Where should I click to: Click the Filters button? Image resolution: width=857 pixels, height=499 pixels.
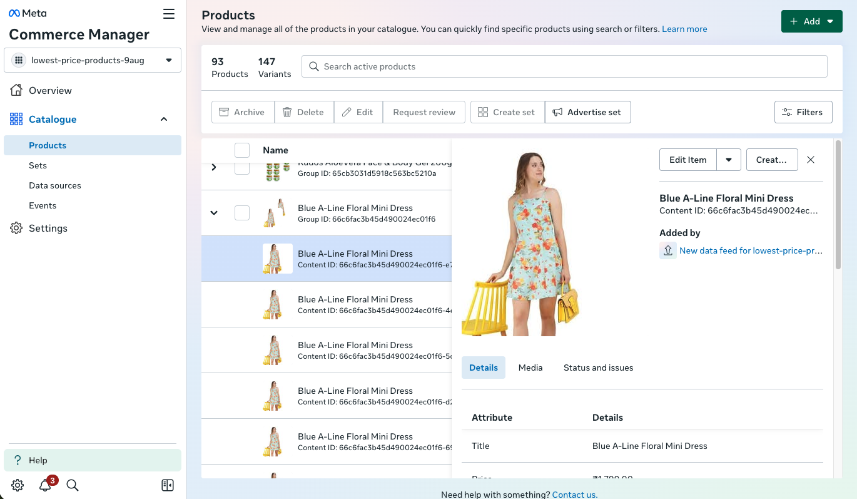pyautogui.click(x=803, y=112)
